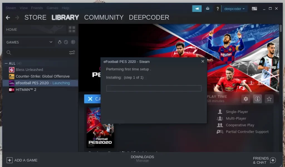Enter Big Picture mode

tap(254, 8)
